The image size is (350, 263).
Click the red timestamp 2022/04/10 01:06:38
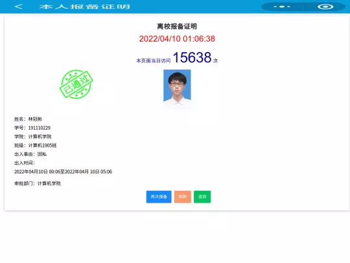click(x=177, y=39)
